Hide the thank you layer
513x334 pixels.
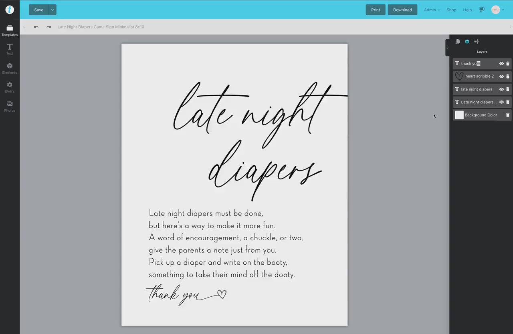tap(501, 64)
